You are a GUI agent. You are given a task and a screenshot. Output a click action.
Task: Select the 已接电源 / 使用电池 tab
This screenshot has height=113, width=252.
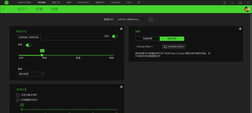(x=28, y=37)
